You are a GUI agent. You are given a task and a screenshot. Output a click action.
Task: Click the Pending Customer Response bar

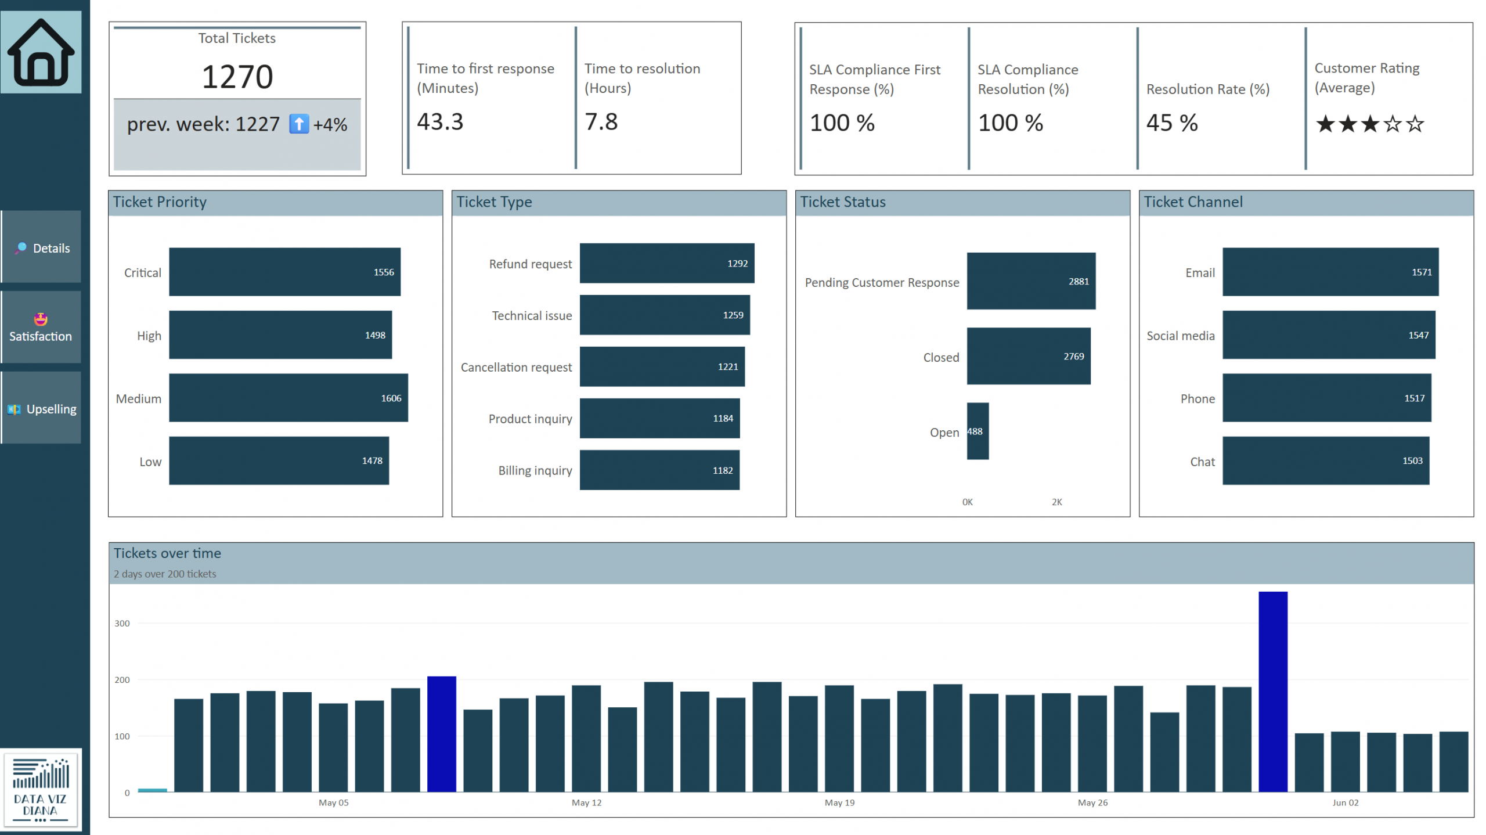click(1030, 281)
